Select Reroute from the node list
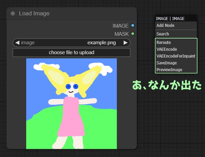Viewport: 205px width, 157px height. 176,43
